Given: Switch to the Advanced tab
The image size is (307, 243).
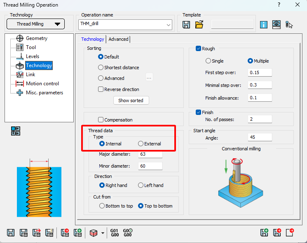Looking at the screenshot, I should [x=118, y=39].
